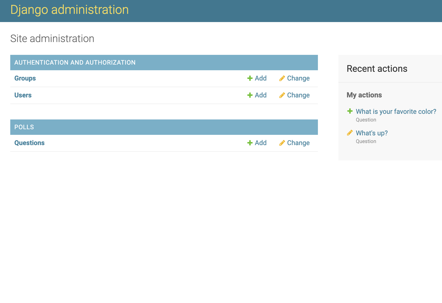Click plus icon beside favorite color action
The image size is (442, 303).
click(350, 111)
